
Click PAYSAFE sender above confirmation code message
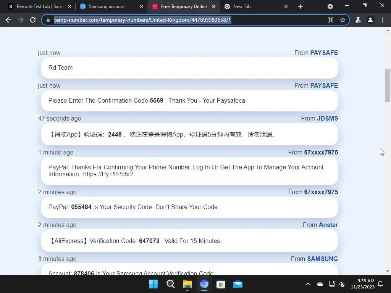coord(324,86)
